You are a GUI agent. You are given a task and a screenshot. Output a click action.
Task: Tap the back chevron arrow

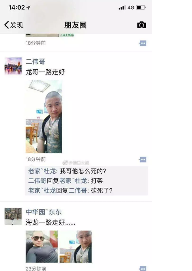click(x=7, y=25)
